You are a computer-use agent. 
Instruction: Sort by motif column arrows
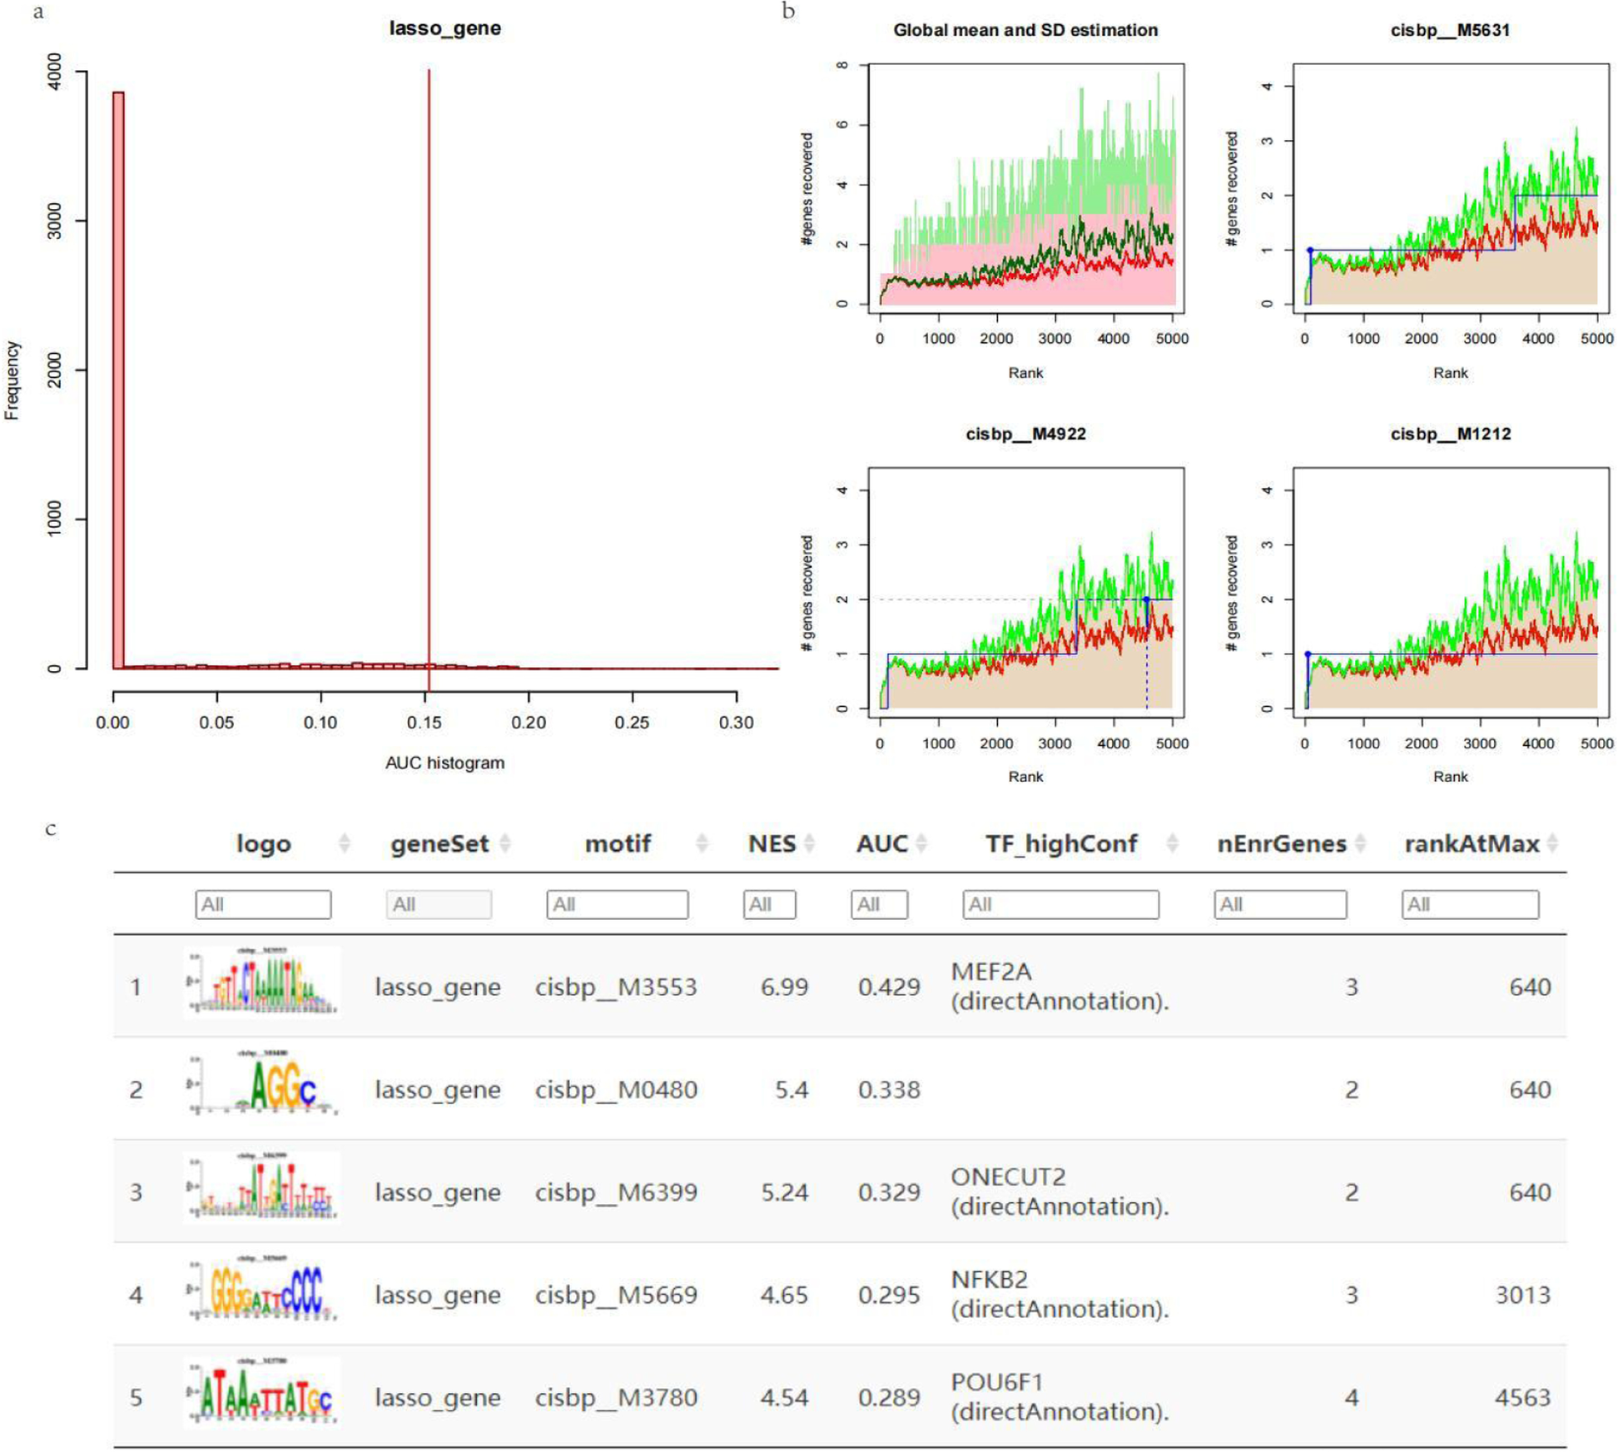coord(702,843)
